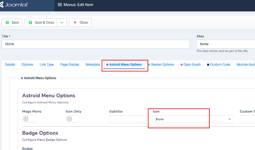Go to the Metadata tab
The image size is (255, 150).
(x=93, y=65)
